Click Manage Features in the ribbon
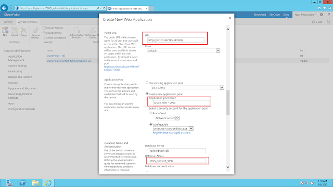This screenshot has height=187, width=333. click(53, 28)
